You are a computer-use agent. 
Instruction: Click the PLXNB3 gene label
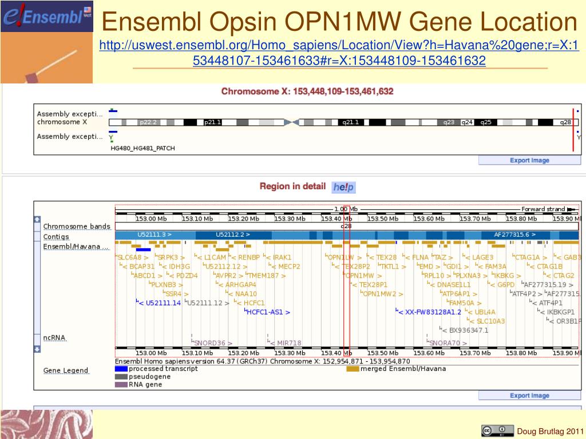click(166, 285)
